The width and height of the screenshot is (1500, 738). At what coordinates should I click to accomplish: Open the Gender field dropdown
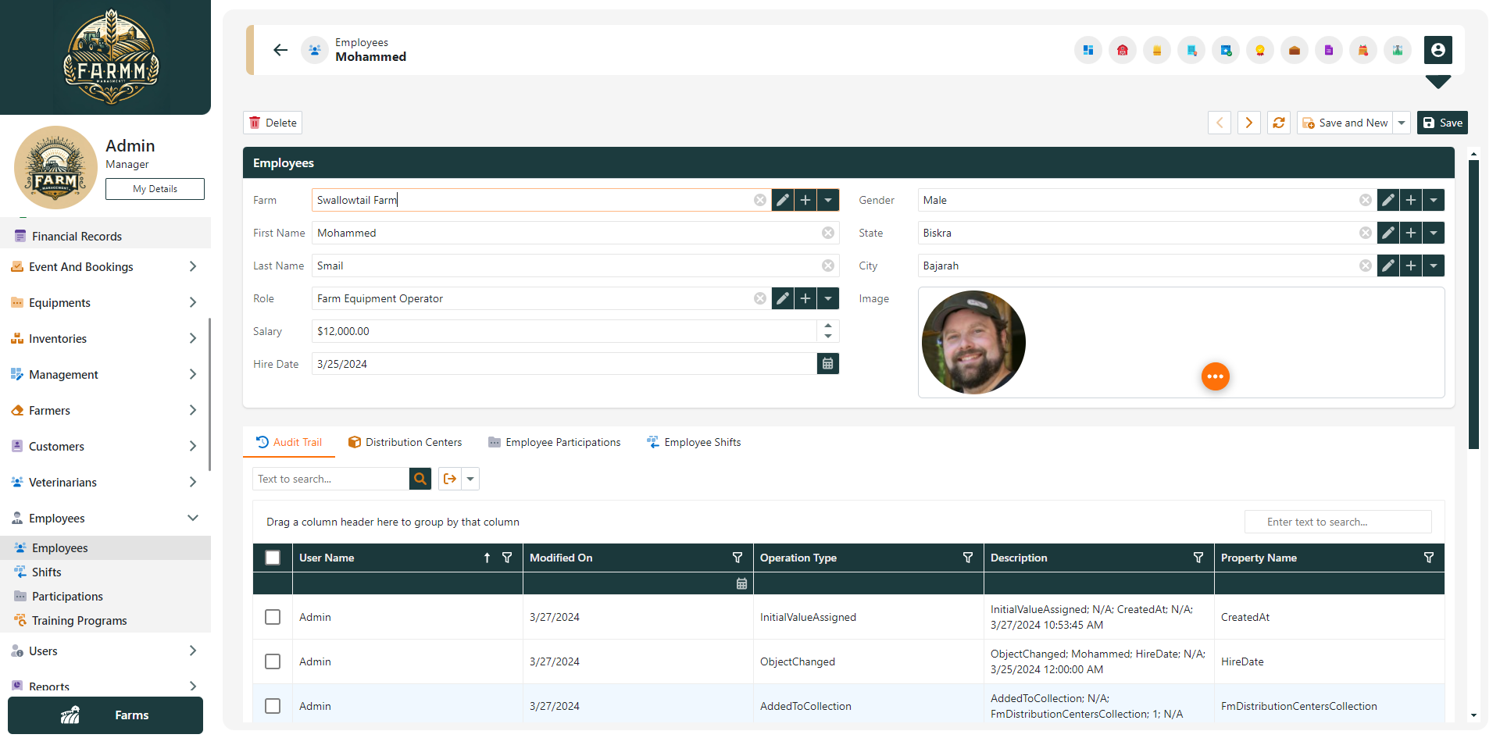tap(1434, 200)
